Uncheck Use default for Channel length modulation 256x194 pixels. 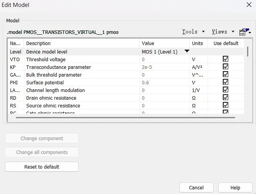[226, 90]
